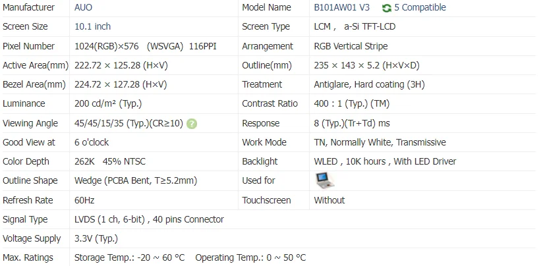Click the Outline Shape Wedge value

pyautogui.click(x=136, y=180)
